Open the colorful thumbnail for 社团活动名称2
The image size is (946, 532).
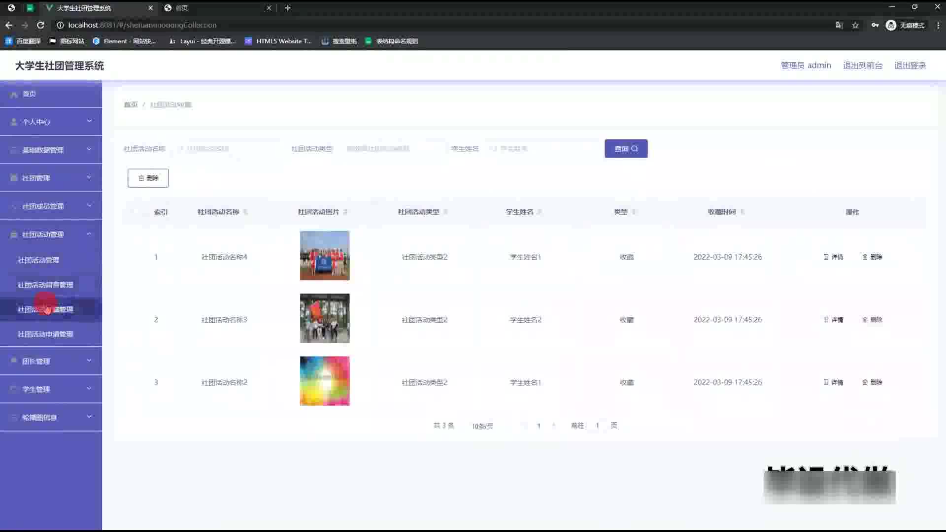(x=325, y=381)
